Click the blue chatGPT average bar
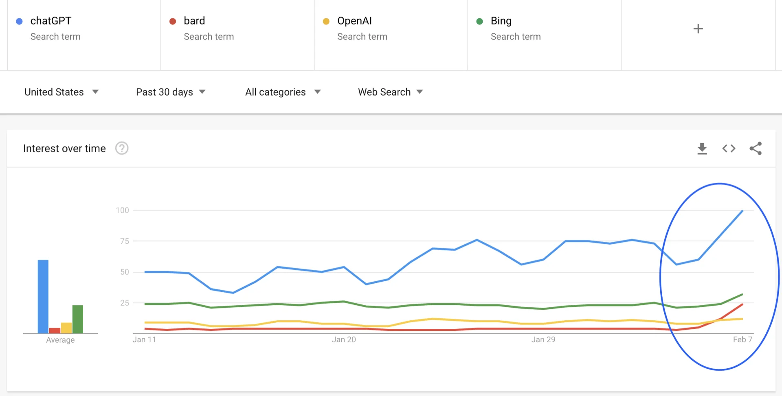 pyautogui.click(x=43, y=296)
